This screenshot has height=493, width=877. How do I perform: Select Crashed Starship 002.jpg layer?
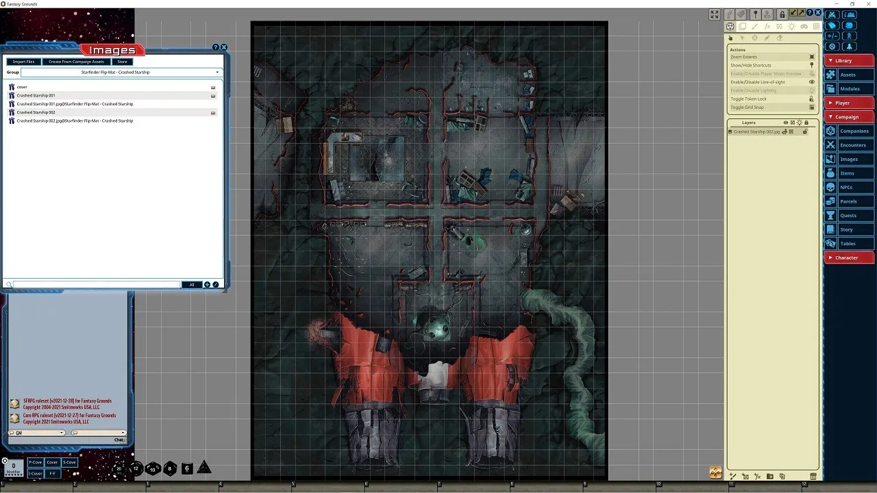tap(756, 131)
